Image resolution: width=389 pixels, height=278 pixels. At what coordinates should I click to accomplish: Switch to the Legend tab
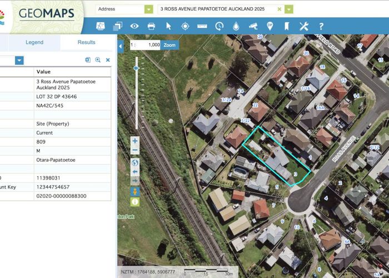point(34,42)
